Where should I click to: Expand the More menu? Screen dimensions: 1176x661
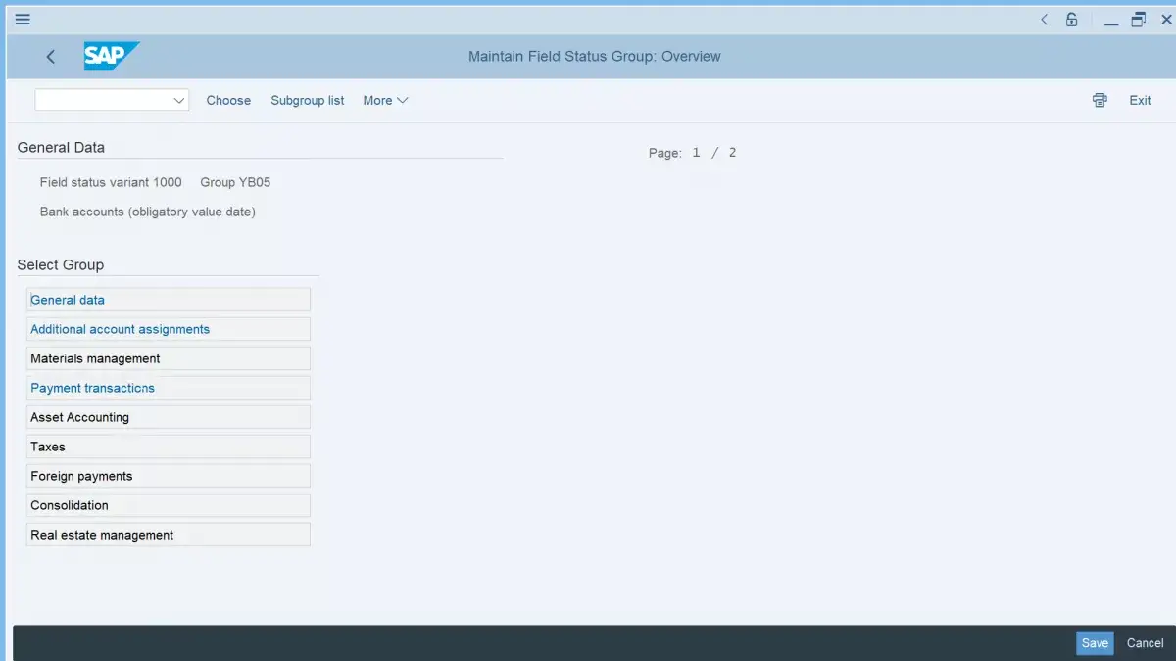(x=385, y=100)
